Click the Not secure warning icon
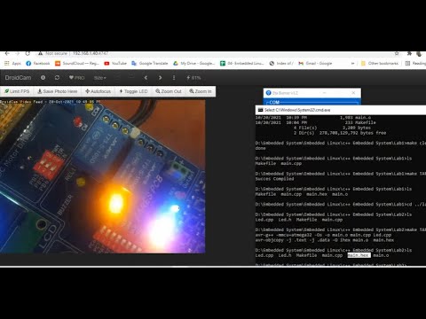The height and width of the screenshot is (319, 426). click(x=40, y=54)
